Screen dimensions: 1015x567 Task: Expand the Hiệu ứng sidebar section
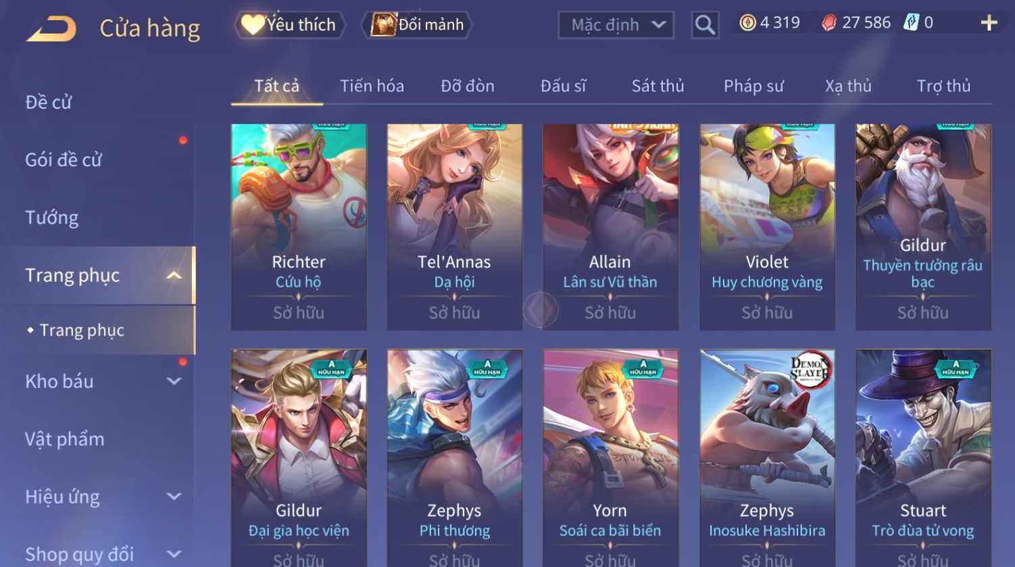174,497
